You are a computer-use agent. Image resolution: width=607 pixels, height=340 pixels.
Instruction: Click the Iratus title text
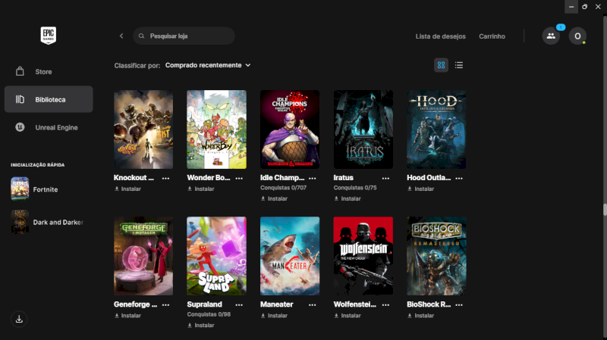point(344,178)
